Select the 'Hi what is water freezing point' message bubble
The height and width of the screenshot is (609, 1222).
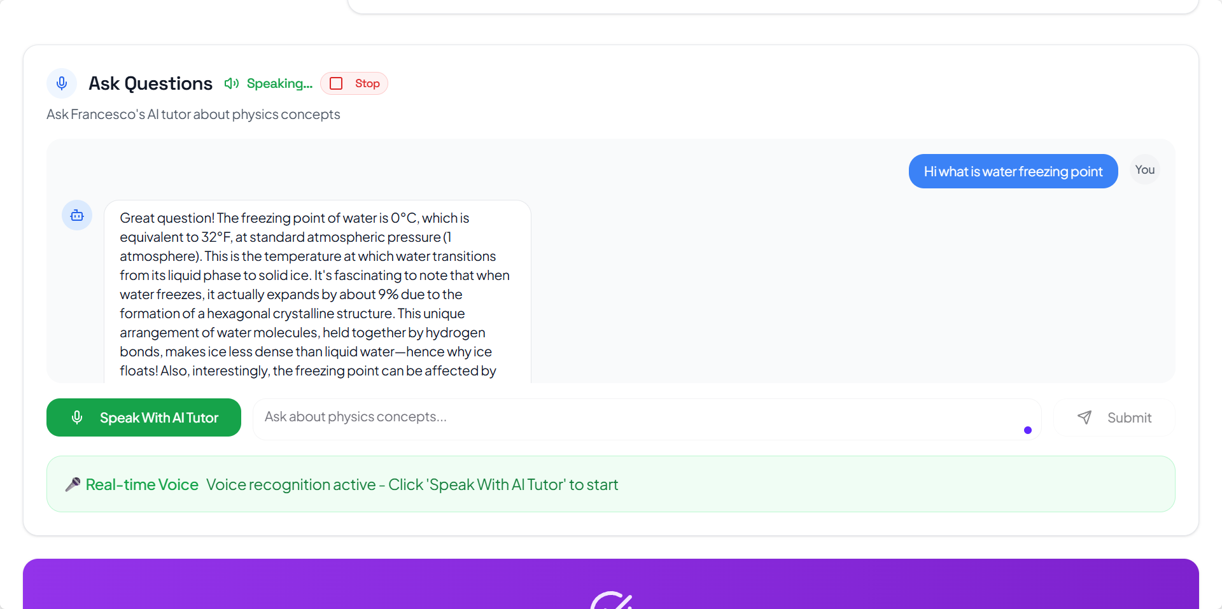[1013, 171]
